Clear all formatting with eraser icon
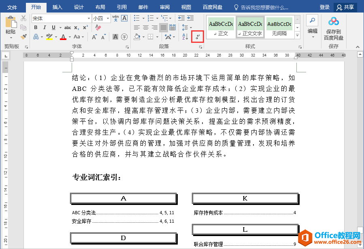 coord(98,27)
